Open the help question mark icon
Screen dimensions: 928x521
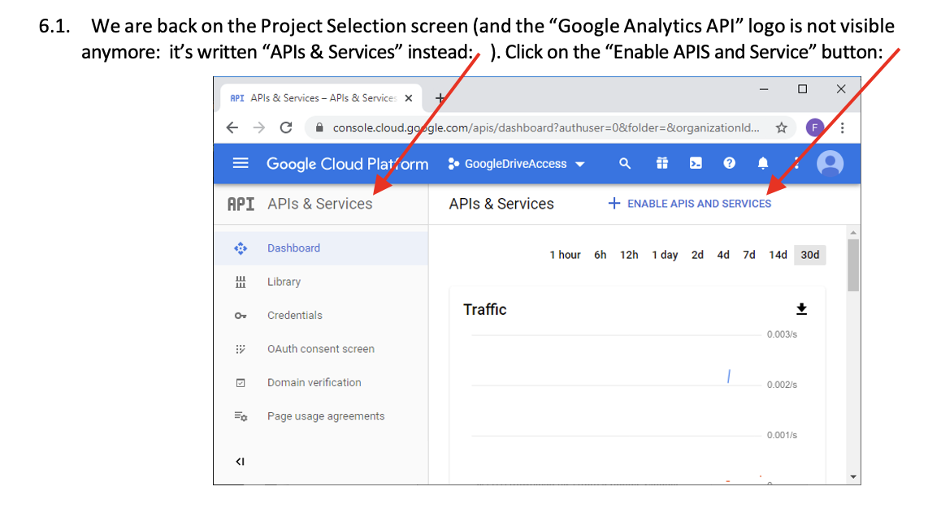tap(729, 163)
